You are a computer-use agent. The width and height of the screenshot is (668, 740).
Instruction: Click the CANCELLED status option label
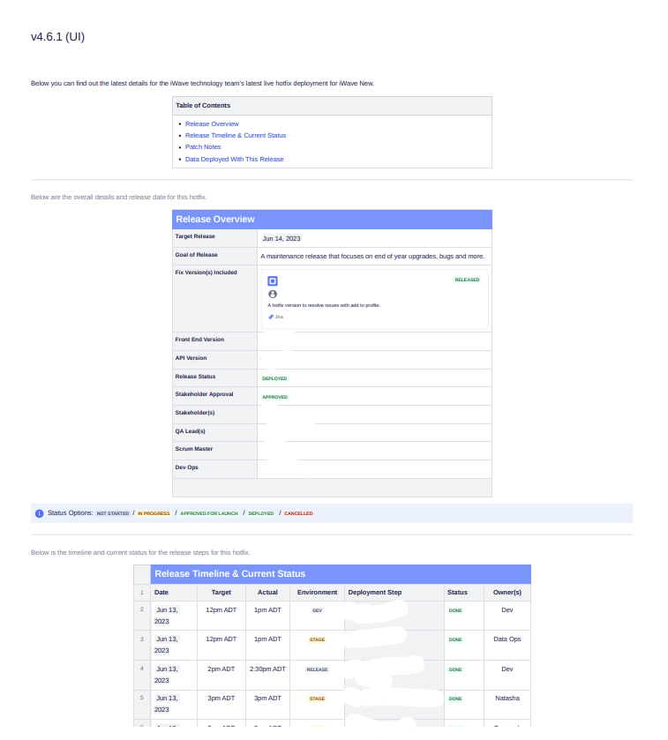click(296, 512)
